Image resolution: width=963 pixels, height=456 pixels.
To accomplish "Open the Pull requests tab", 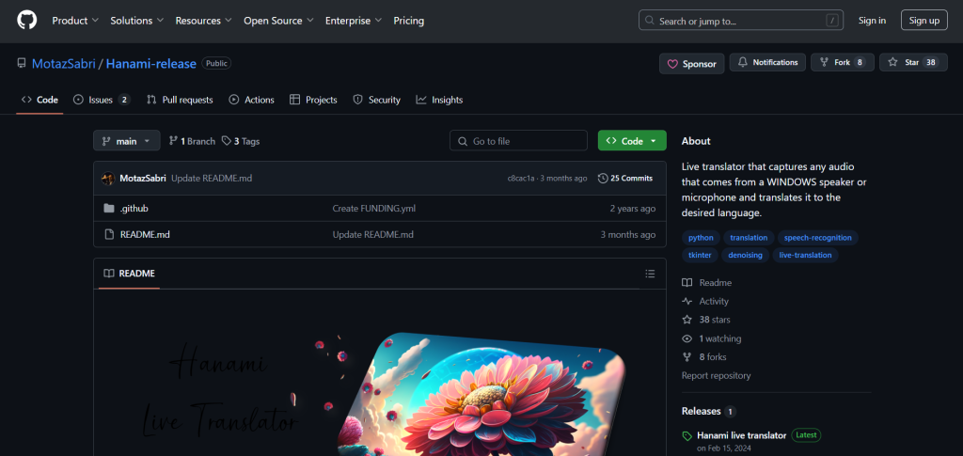I will click(180, 100).
